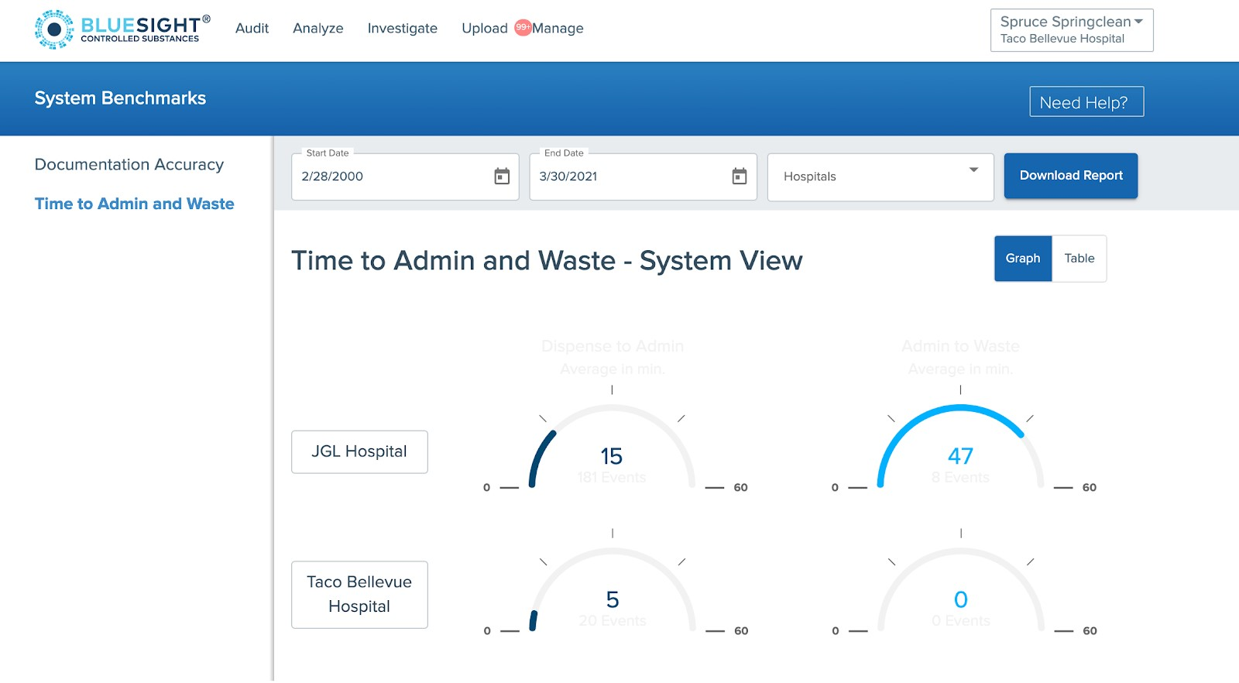Click the 'Dispense to Admin' column heading

click(x=613, y=346)
